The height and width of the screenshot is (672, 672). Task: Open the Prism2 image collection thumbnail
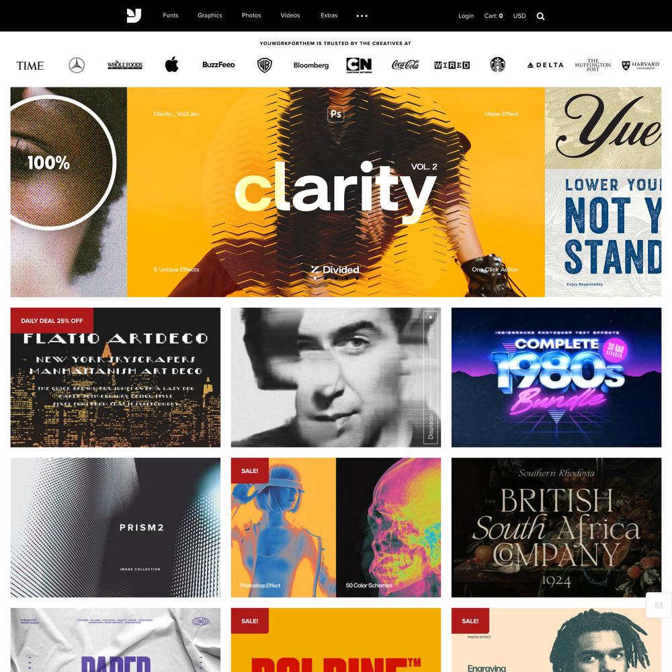pos(116,527)
